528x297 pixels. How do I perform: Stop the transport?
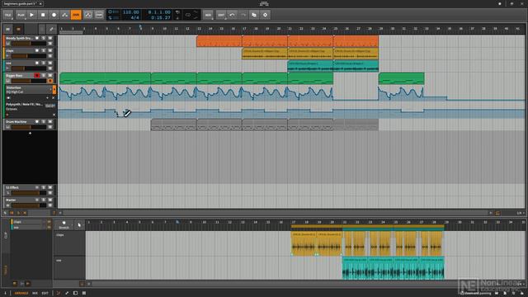(x=43, y=15)
